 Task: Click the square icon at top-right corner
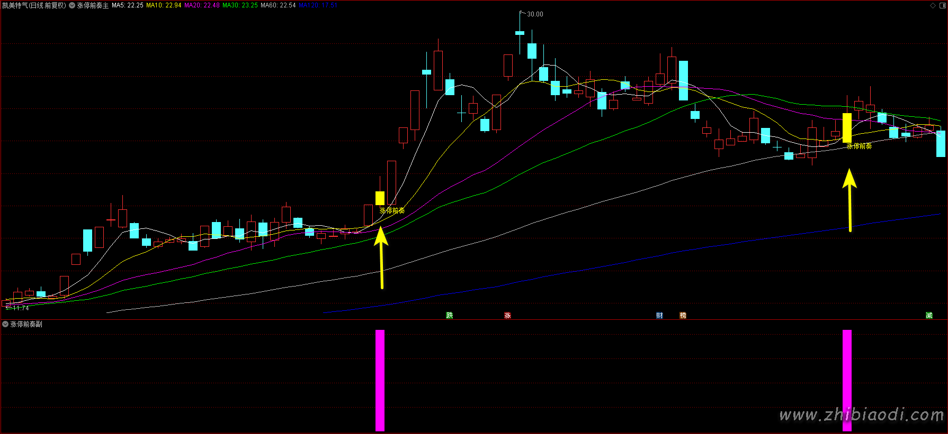click(x=942, y=5)
